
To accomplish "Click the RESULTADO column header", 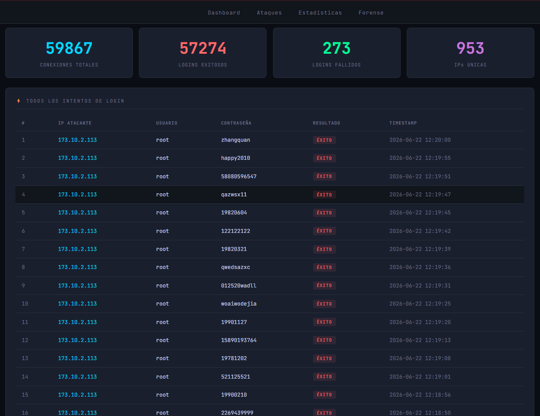I will click(x=326, y=123).
